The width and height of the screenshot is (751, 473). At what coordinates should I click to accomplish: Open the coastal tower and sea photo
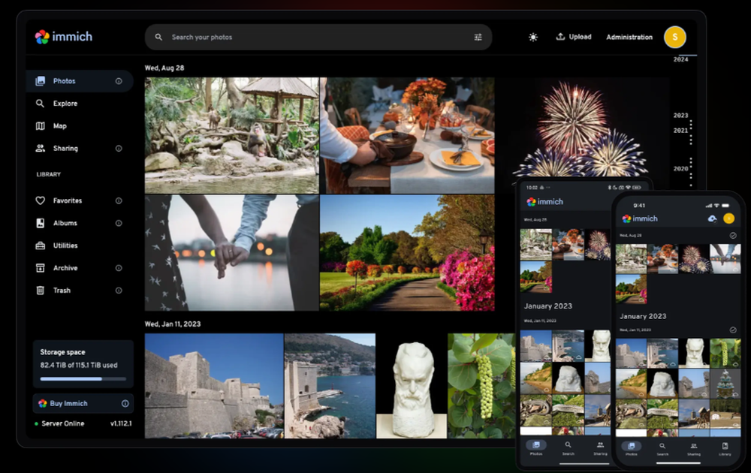click(x=330, y=386)
